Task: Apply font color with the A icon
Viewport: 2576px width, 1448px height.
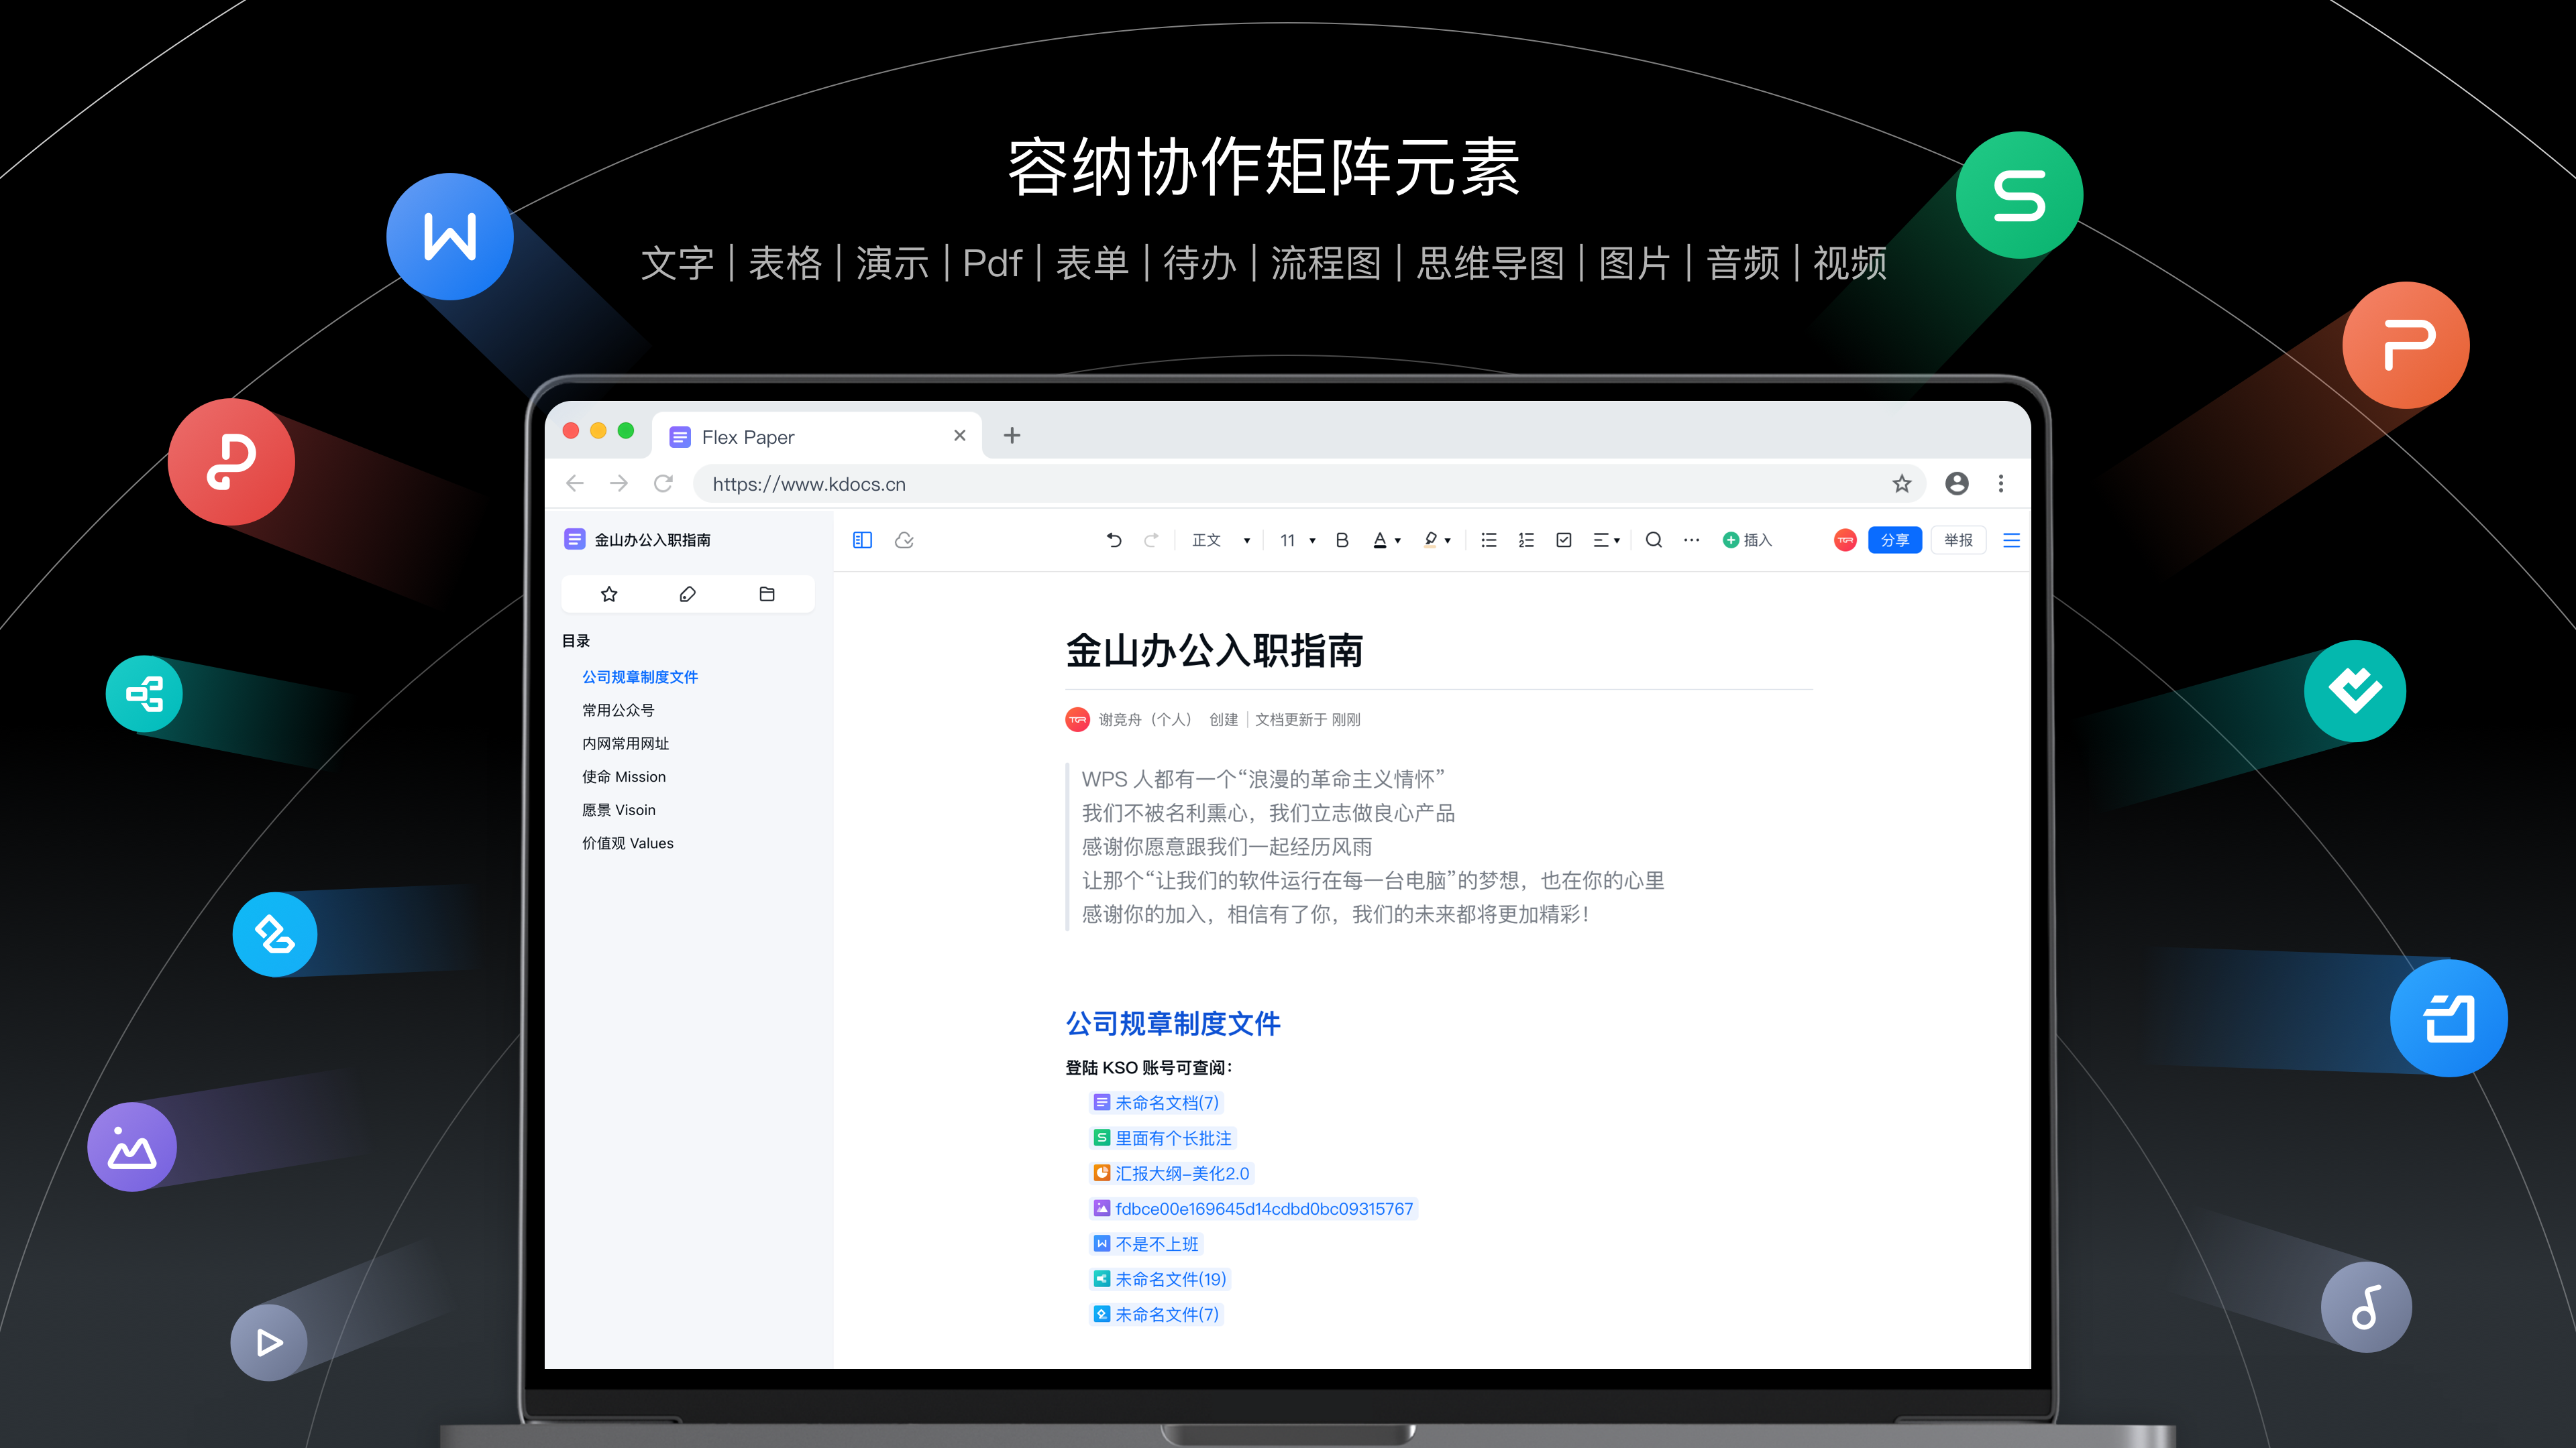Action: click(x=1380, y=540)
